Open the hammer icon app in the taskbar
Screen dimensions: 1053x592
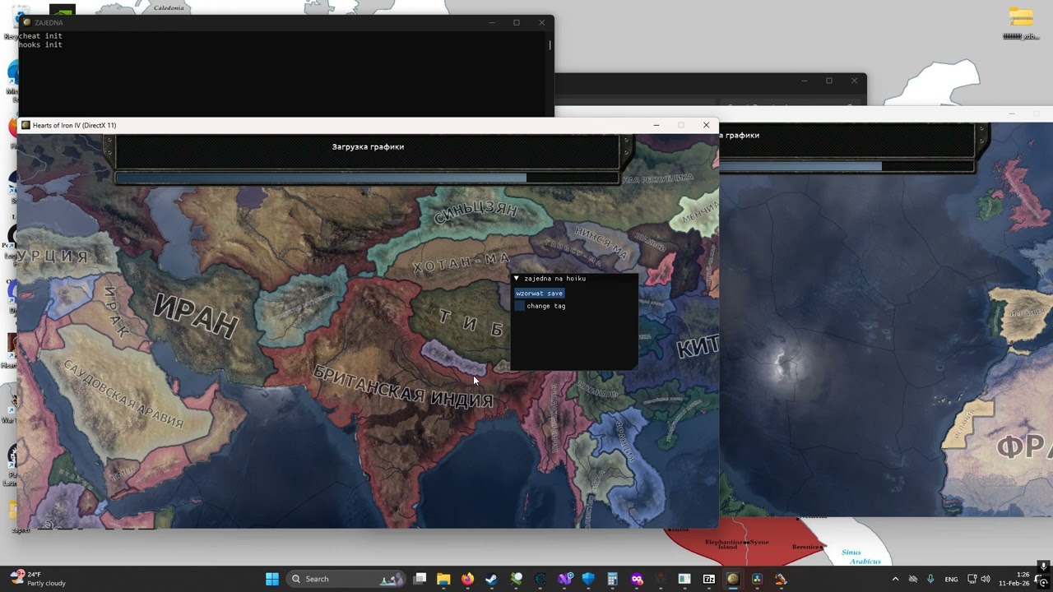(x=781, y=579)
